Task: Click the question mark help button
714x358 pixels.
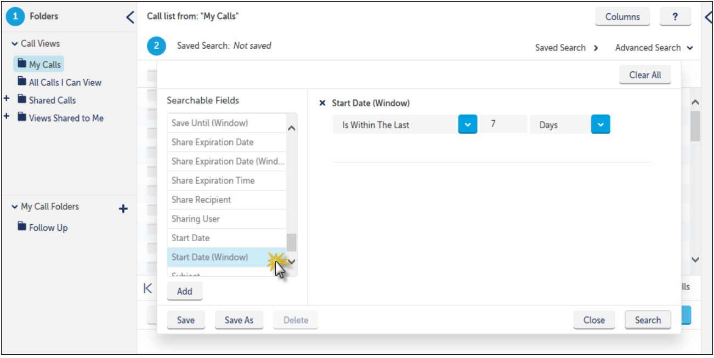Action: tap(675, 16)
